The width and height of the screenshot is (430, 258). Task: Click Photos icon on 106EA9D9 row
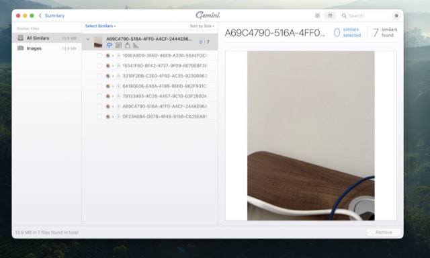108,56
